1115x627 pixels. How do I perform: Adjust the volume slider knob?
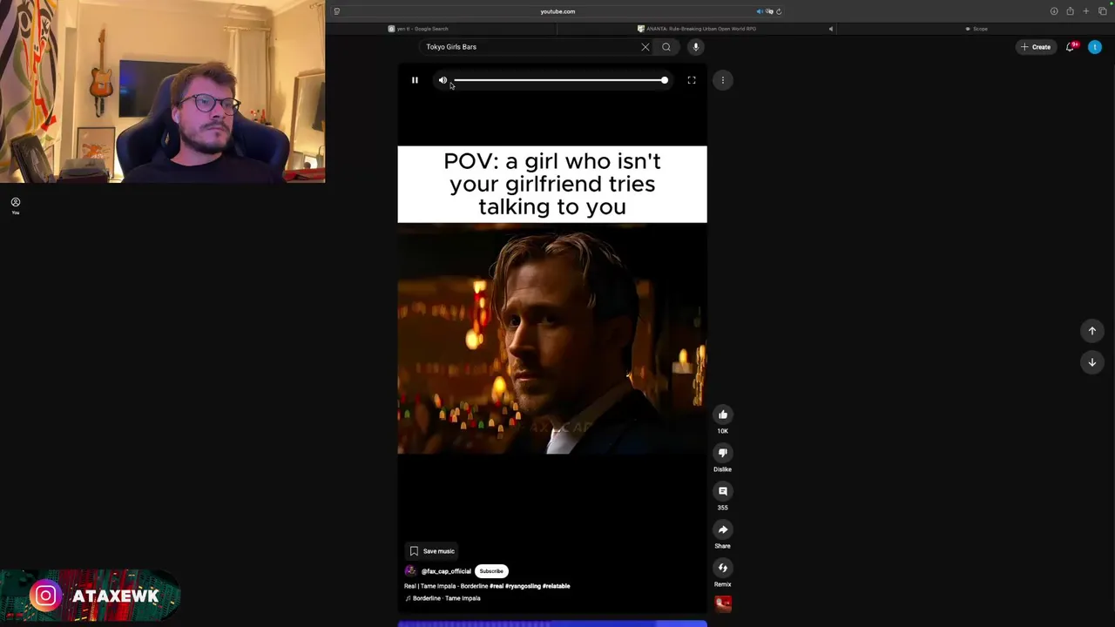point(665,80)
